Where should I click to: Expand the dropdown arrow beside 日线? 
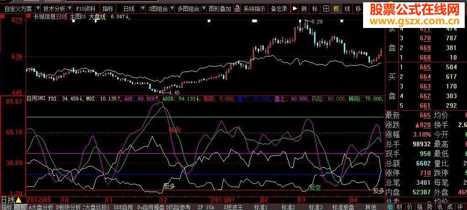(x=143, y=8)
